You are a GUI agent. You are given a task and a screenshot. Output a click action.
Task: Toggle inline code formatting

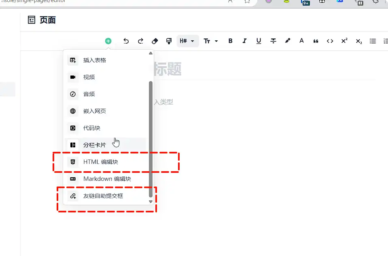330,41
